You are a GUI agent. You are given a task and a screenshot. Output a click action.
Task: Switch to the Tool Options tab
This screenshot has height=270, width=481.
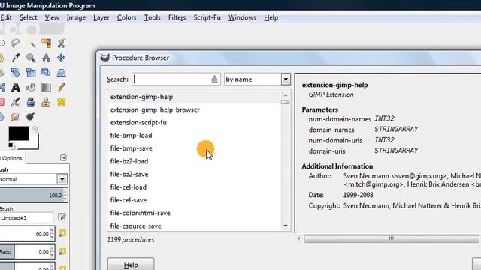(12, 158)
